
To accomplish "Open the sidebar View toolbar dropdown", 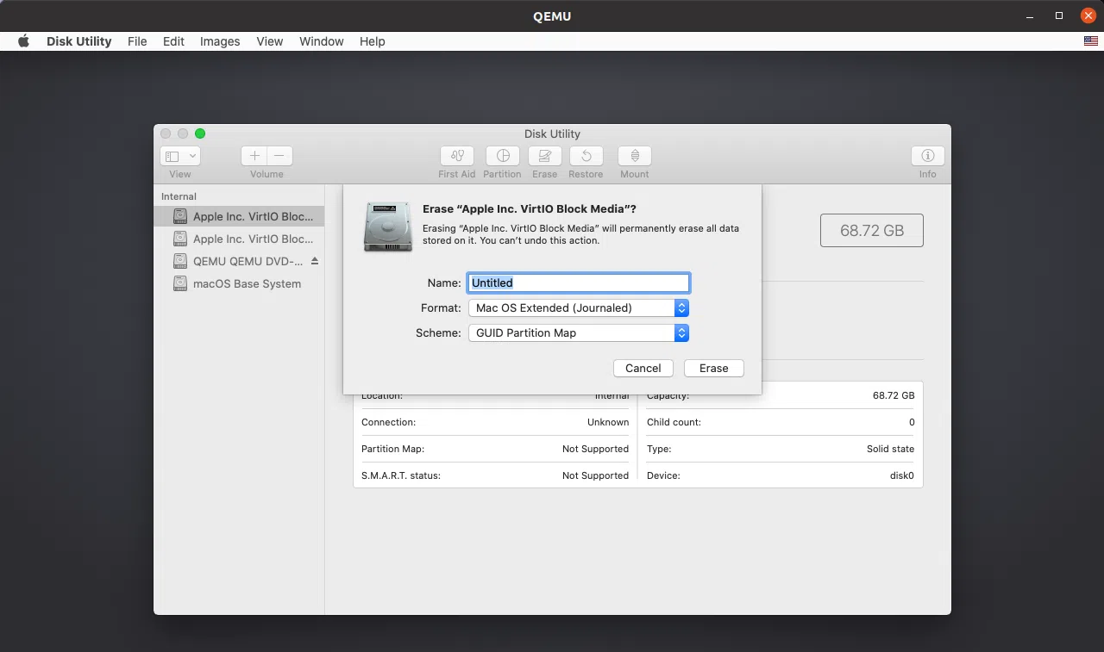I will (x=180, y=156).
